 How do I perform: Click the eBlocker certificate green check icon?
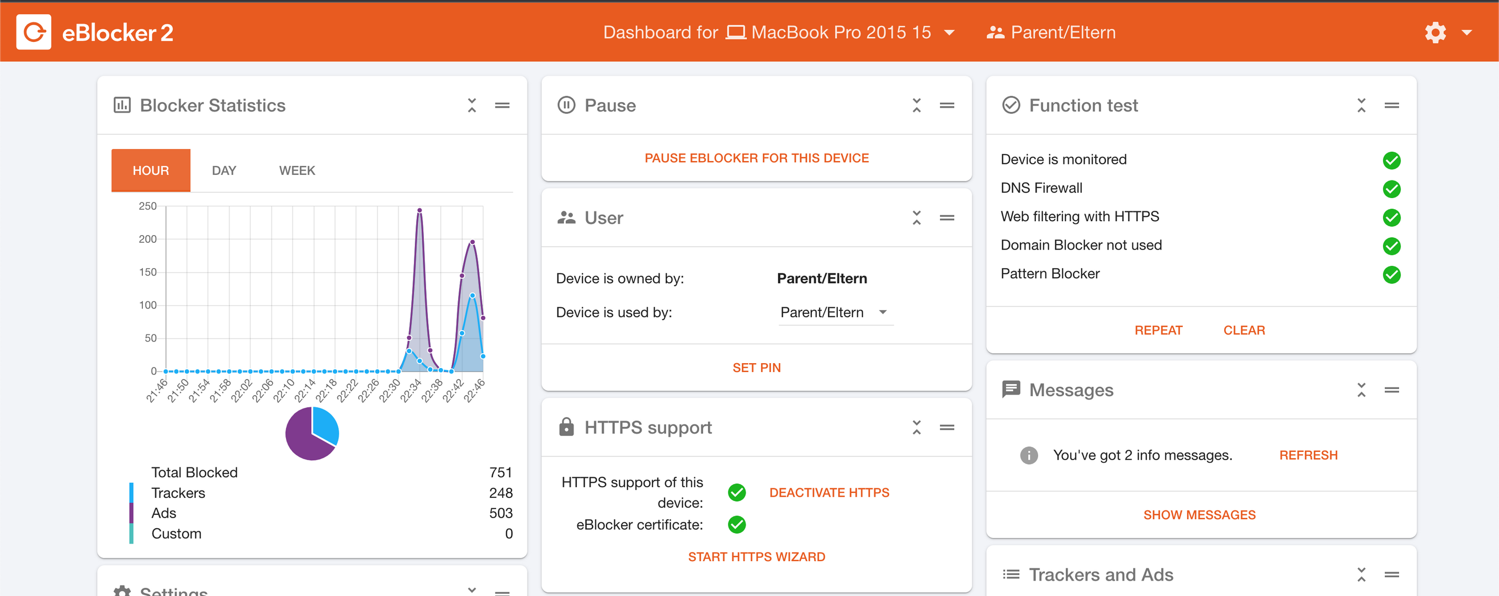coord(737,524)
